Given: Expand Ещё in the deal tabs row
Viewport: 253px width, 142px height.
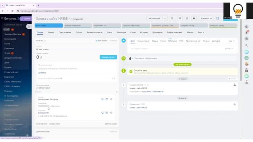Looking at the screenshot, I should [201, 32].
